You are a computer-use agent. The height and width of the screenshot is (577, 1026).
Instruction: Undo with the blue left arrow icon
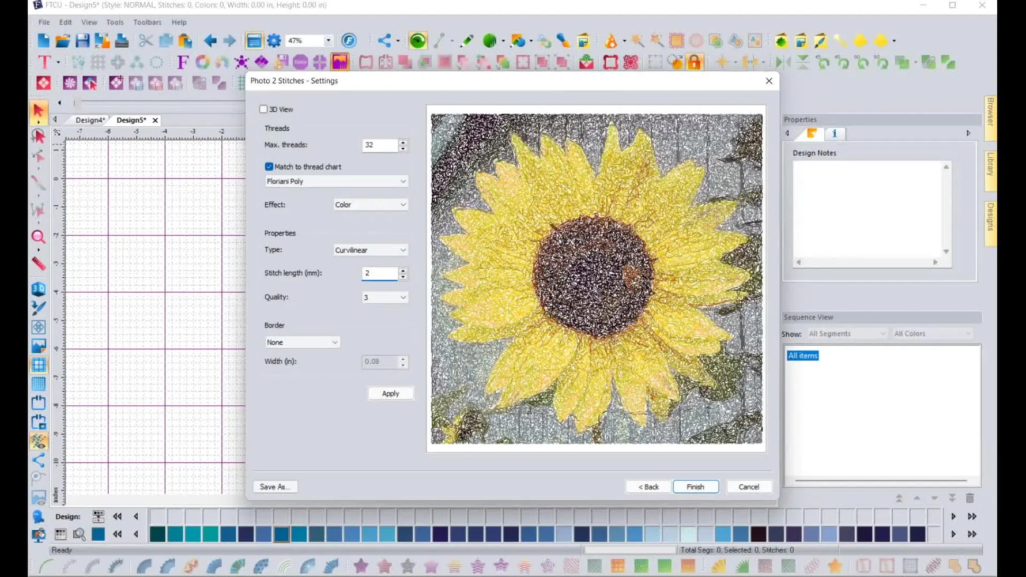click(x=210, y=40)
